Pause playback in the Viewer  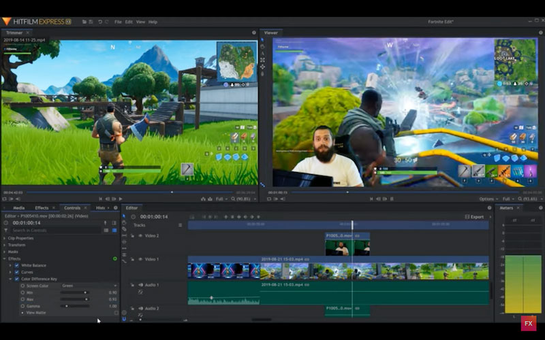[392, 199]
